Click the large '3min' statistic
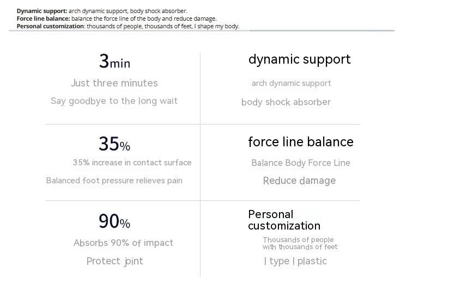Screen dimensions: 455x285 point(114,61)
